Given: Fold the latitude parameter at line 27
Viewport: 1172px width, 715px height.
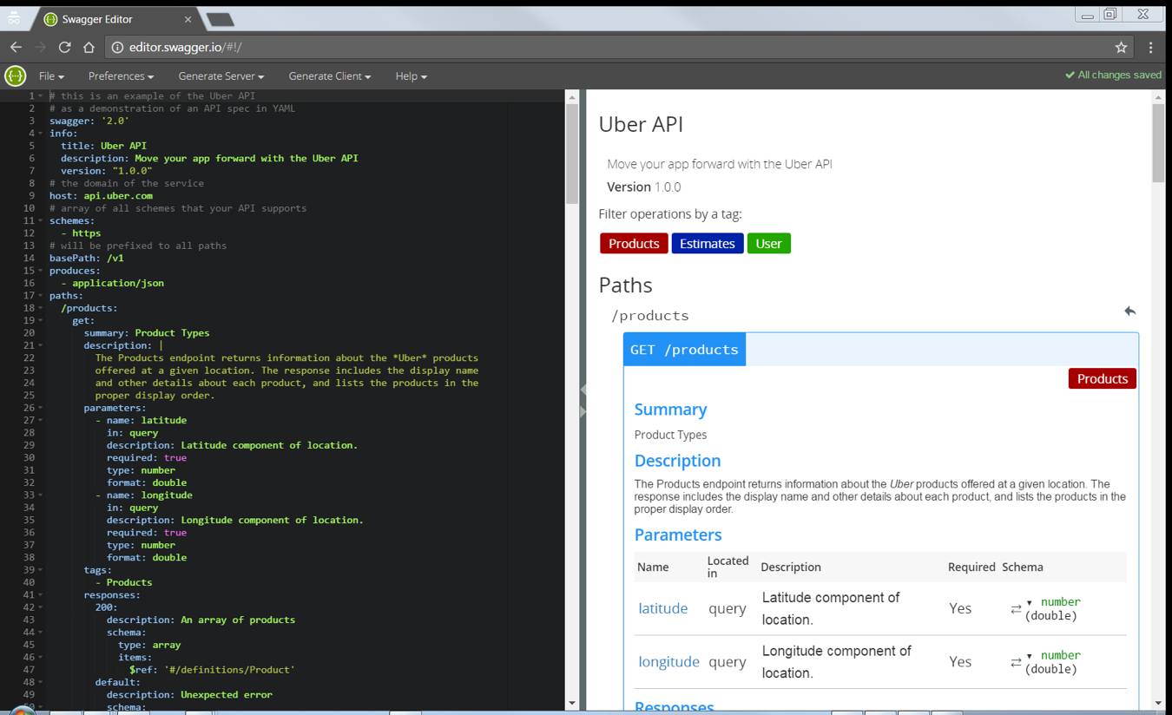Looking at the screenshot, I should (x=40, y=420).
